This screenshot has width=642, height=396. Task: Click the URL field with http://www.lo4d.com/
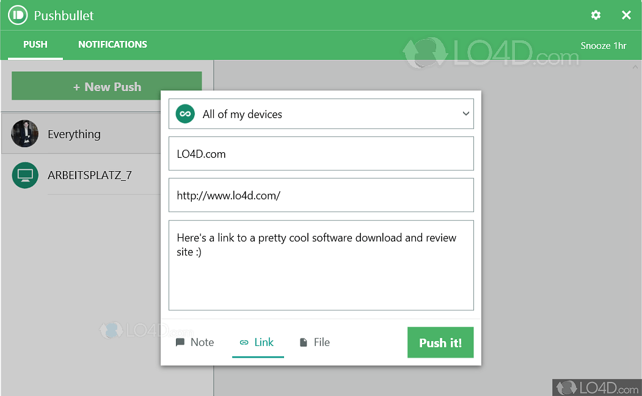321,195
